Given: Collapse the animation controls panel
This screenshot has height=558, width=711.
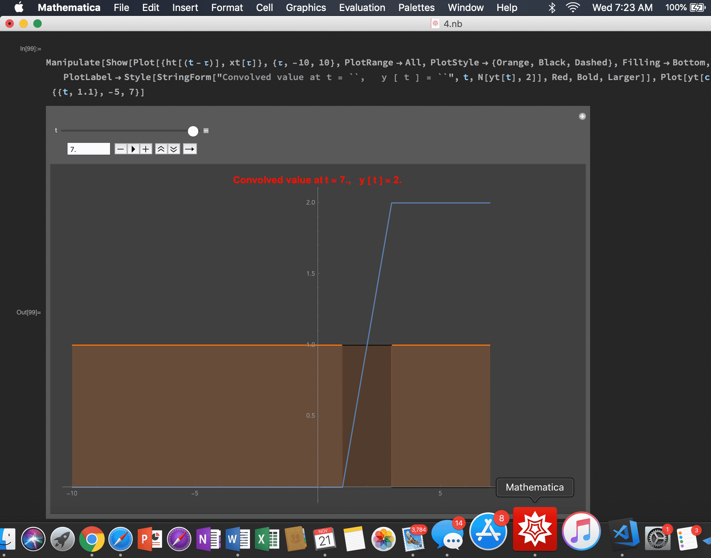Looking at the screenshot, I should [205, 131].
